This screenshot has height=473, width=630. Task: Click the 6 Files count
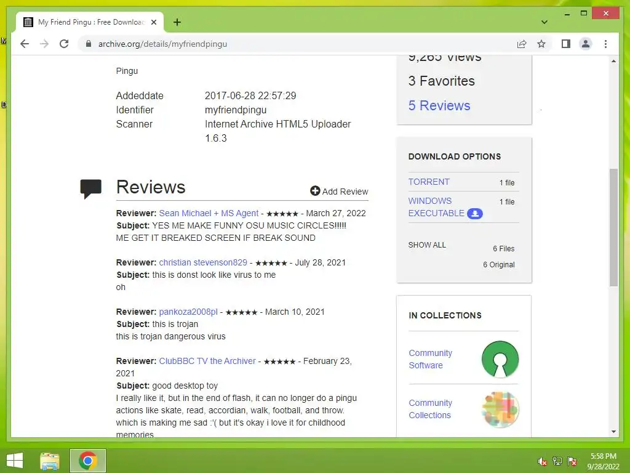[503, 249]
